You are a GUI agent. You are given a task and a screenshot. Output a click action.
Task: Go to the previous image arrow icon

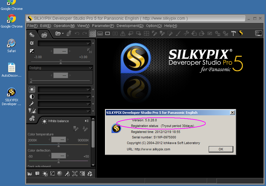pos(131,34)
